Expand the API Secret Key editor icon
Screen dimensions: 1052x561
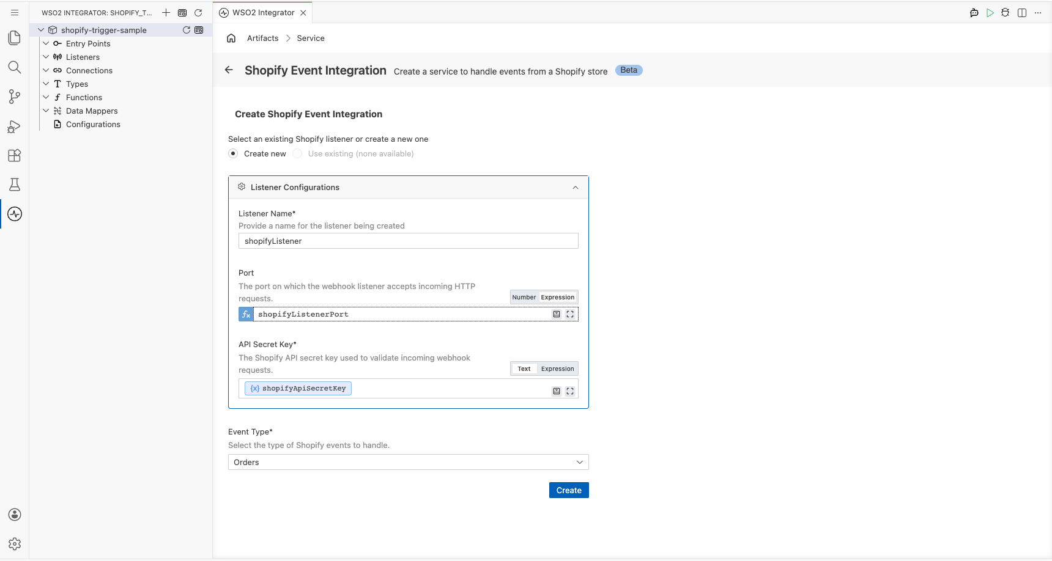click(x=570, y=391)
